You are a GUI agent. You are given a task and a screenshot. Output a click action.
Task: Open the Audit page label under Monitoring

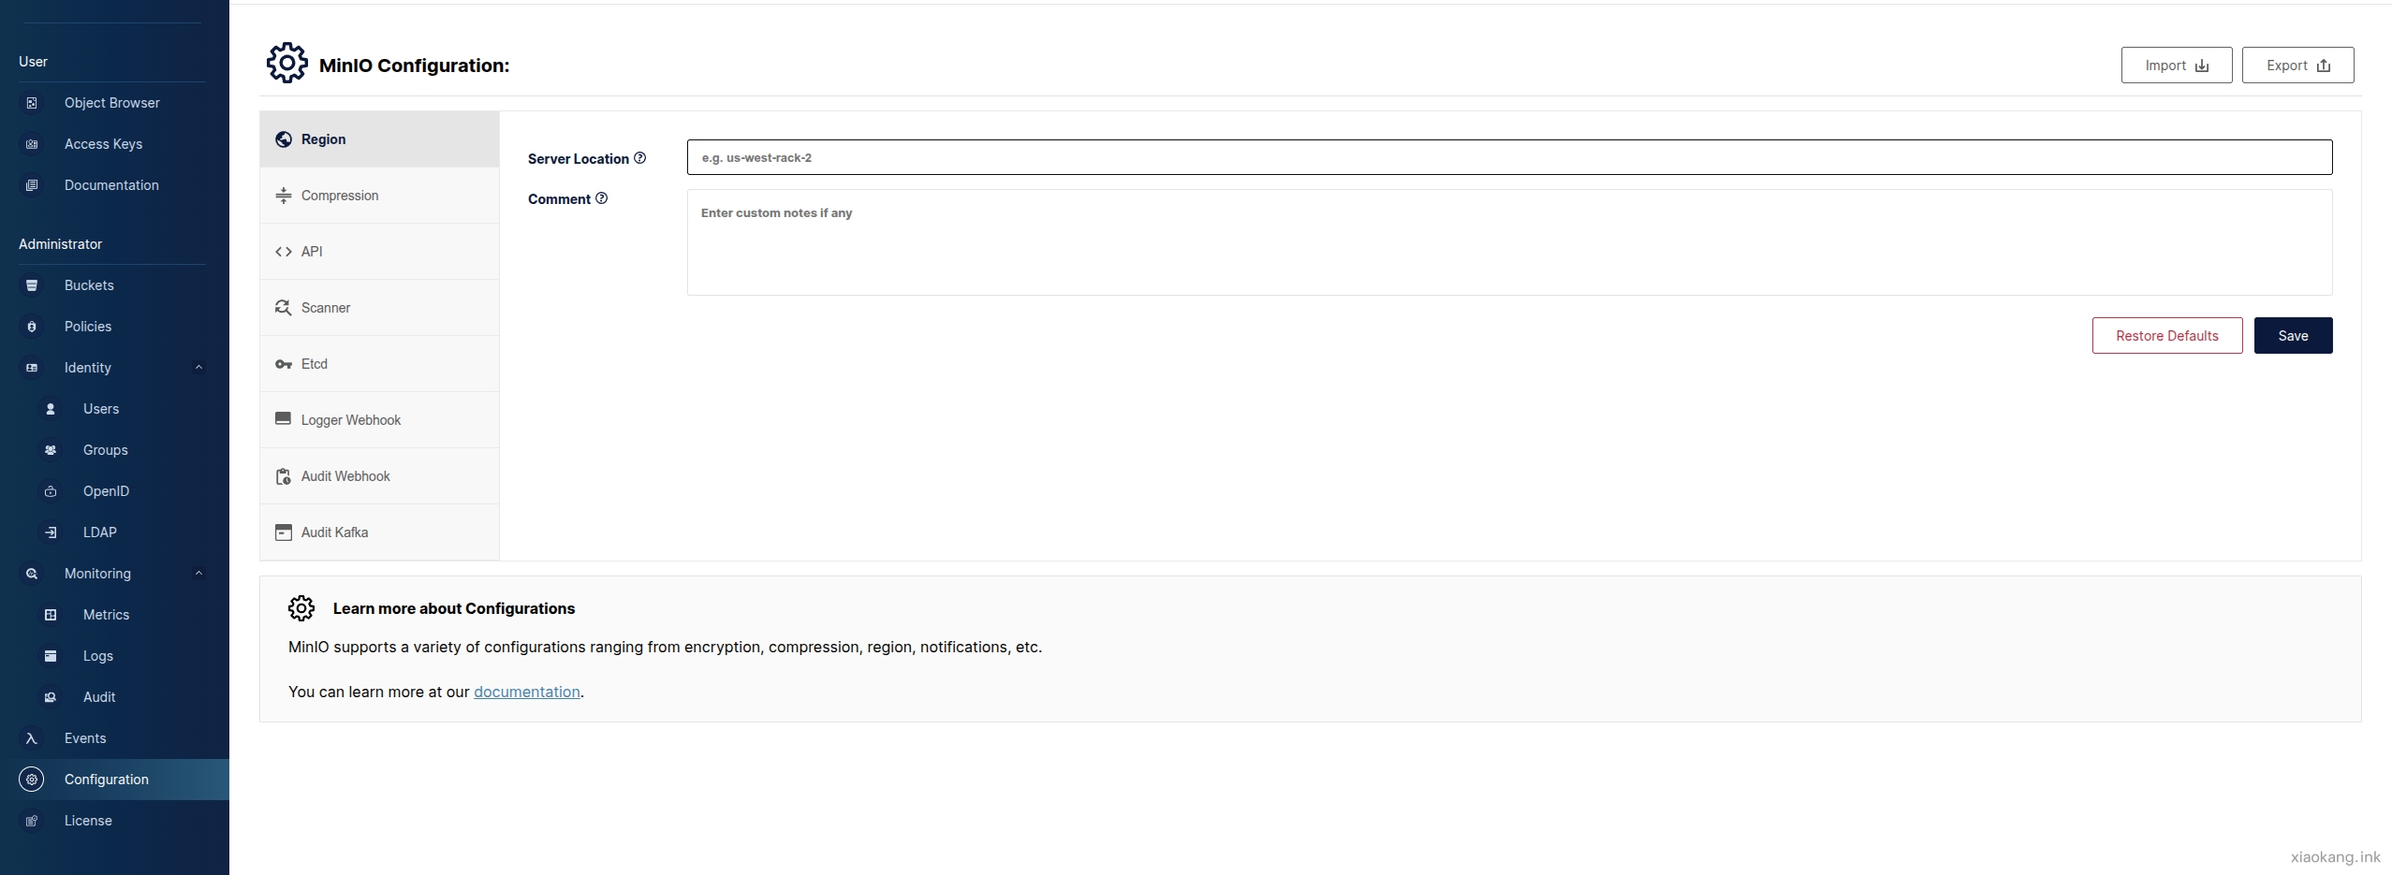tap(99, 697)
